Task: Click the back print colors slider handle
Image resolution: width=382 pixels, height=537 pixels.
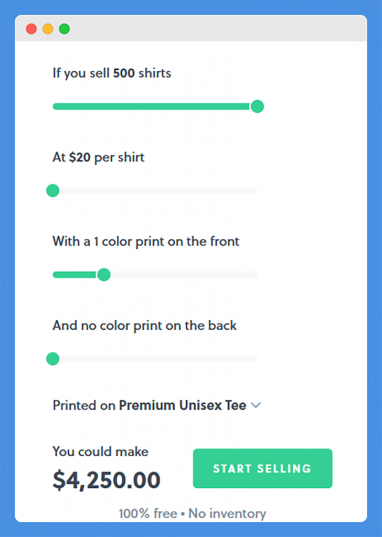Action: (x=52, y=359)
